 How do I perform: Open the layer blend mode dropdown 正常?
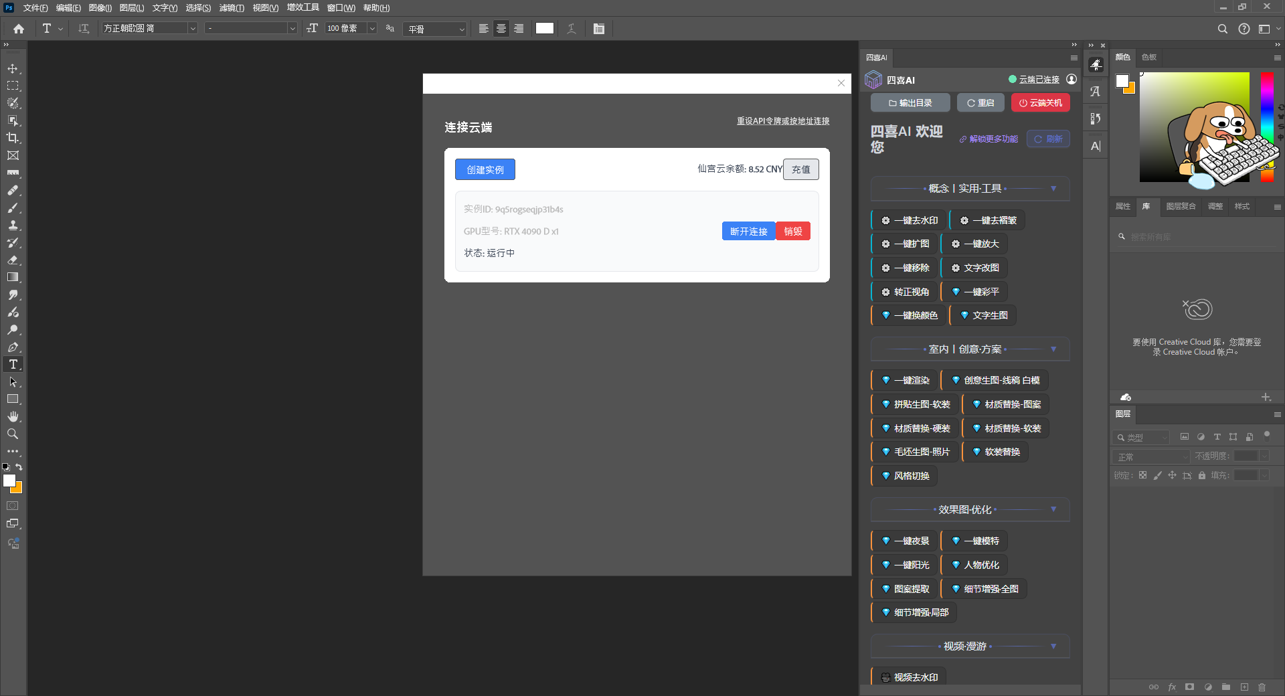coord(1151,456)
